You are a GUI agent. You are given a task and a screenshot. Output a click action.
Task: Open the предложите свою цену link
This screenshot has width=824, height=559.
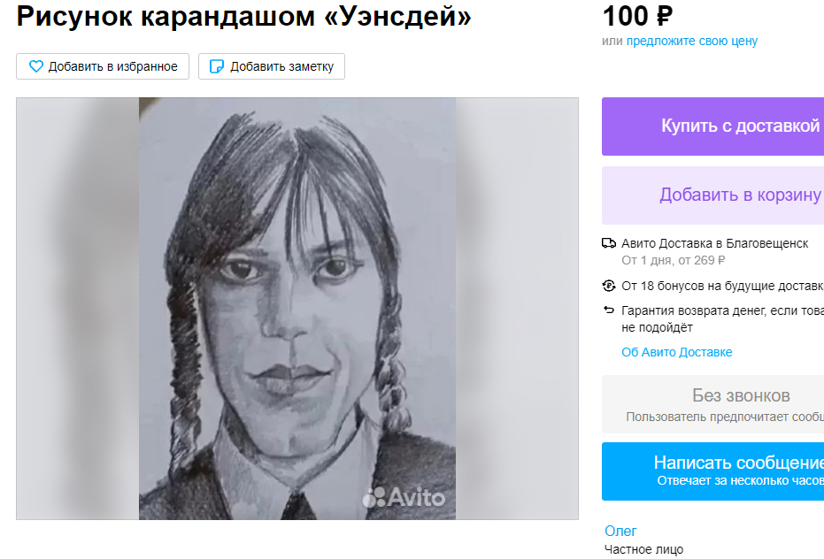tap(691, 41)
